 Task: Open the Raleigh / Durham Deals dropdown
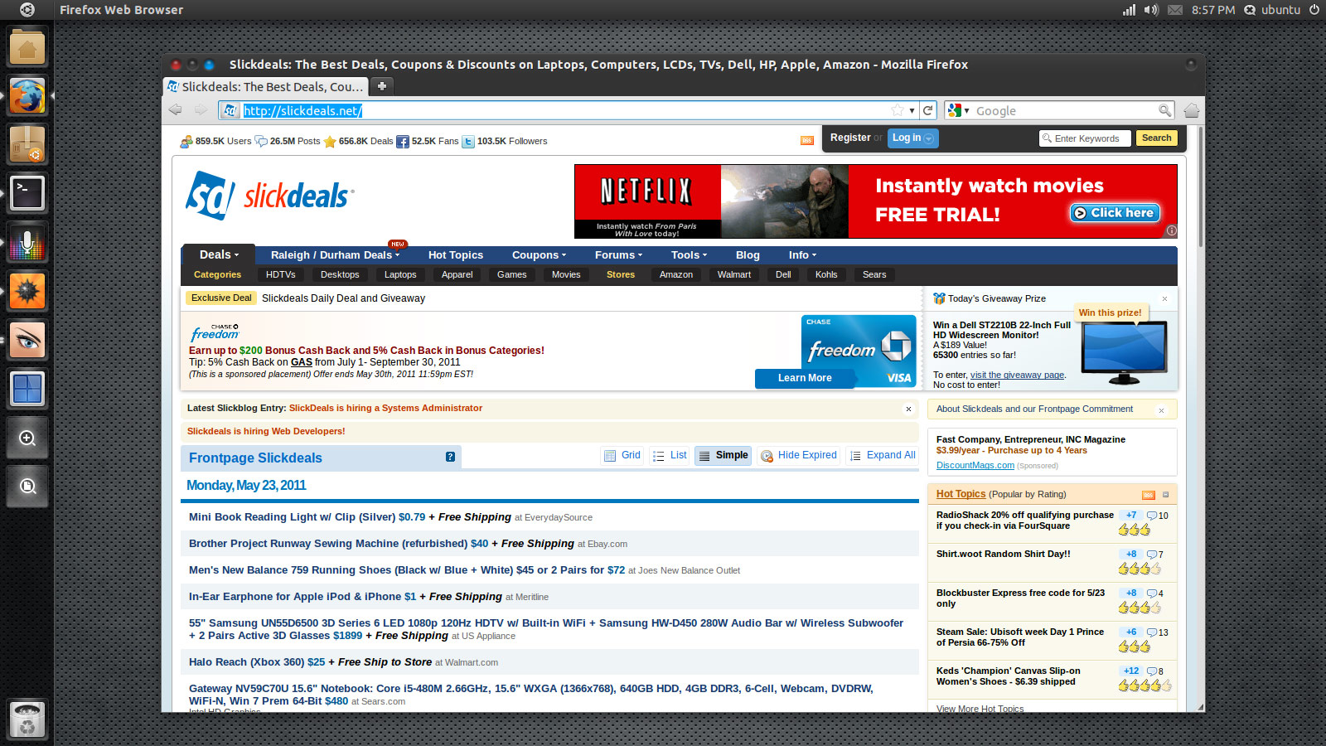(x=335, y=255)
